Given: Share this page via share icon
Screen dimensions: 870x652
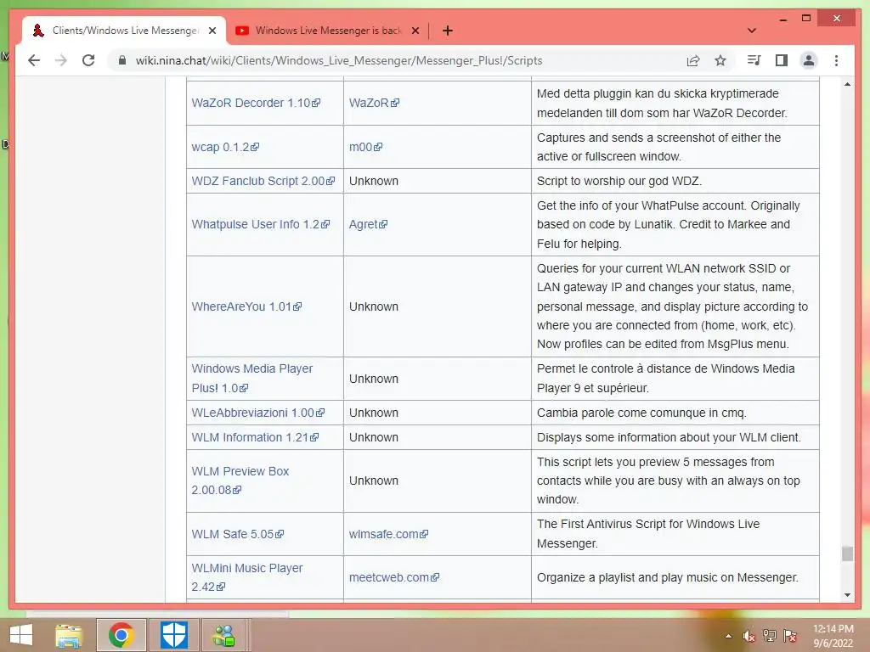Looking at the screenshot, I should click(x=693, y=60).
